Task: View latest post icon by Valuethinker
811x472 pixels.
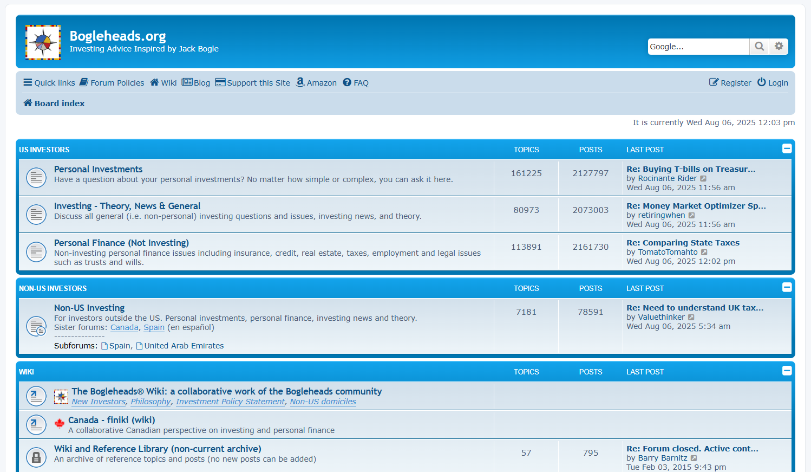Action: 691,317
